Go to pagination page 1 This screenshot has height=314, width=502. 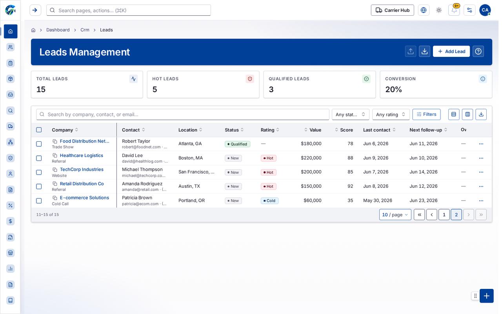444,215
